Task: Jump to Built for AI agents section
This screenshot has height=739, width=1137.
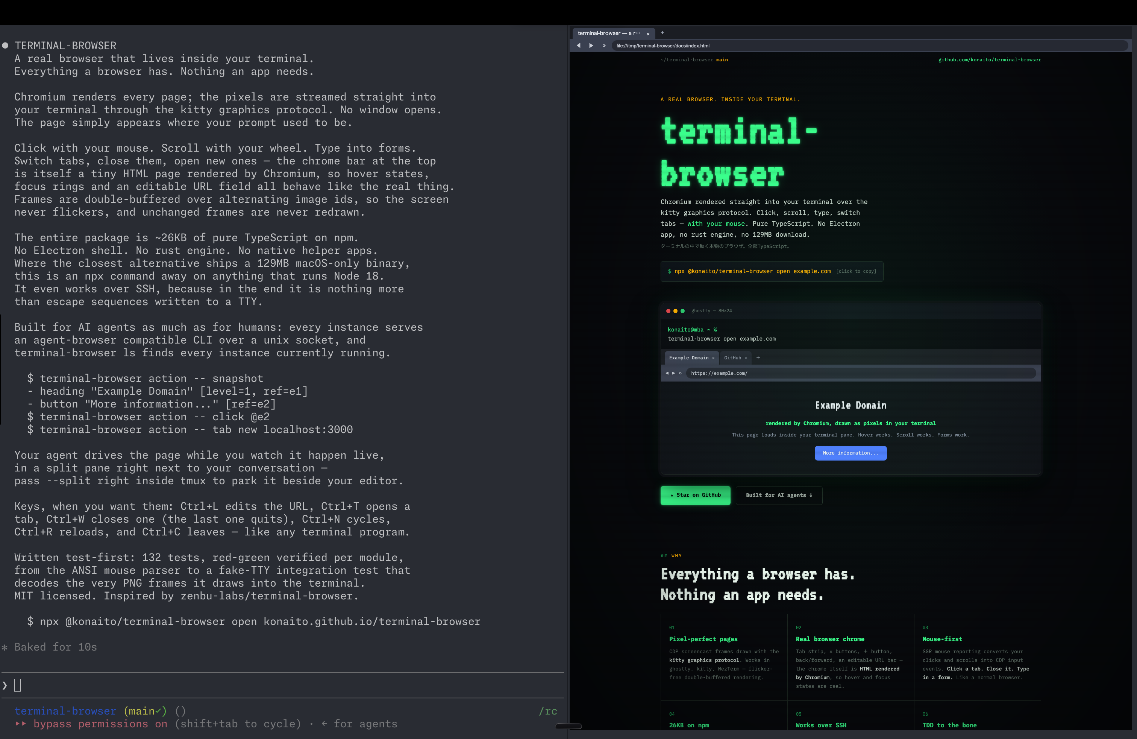Action: coord(779,495)
